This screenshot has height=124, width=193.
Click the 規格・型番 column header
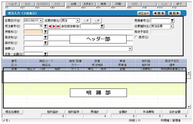click(75, 61)
